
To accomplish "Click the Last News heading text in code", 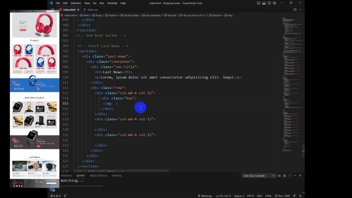I will click(112, 72).
